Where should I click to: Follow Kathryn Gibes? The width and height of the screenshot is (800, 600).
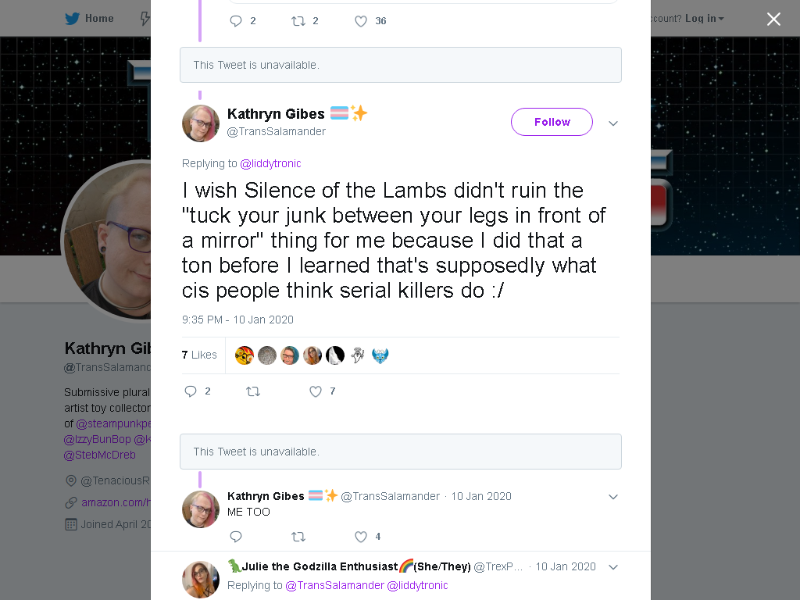(552, 122)
